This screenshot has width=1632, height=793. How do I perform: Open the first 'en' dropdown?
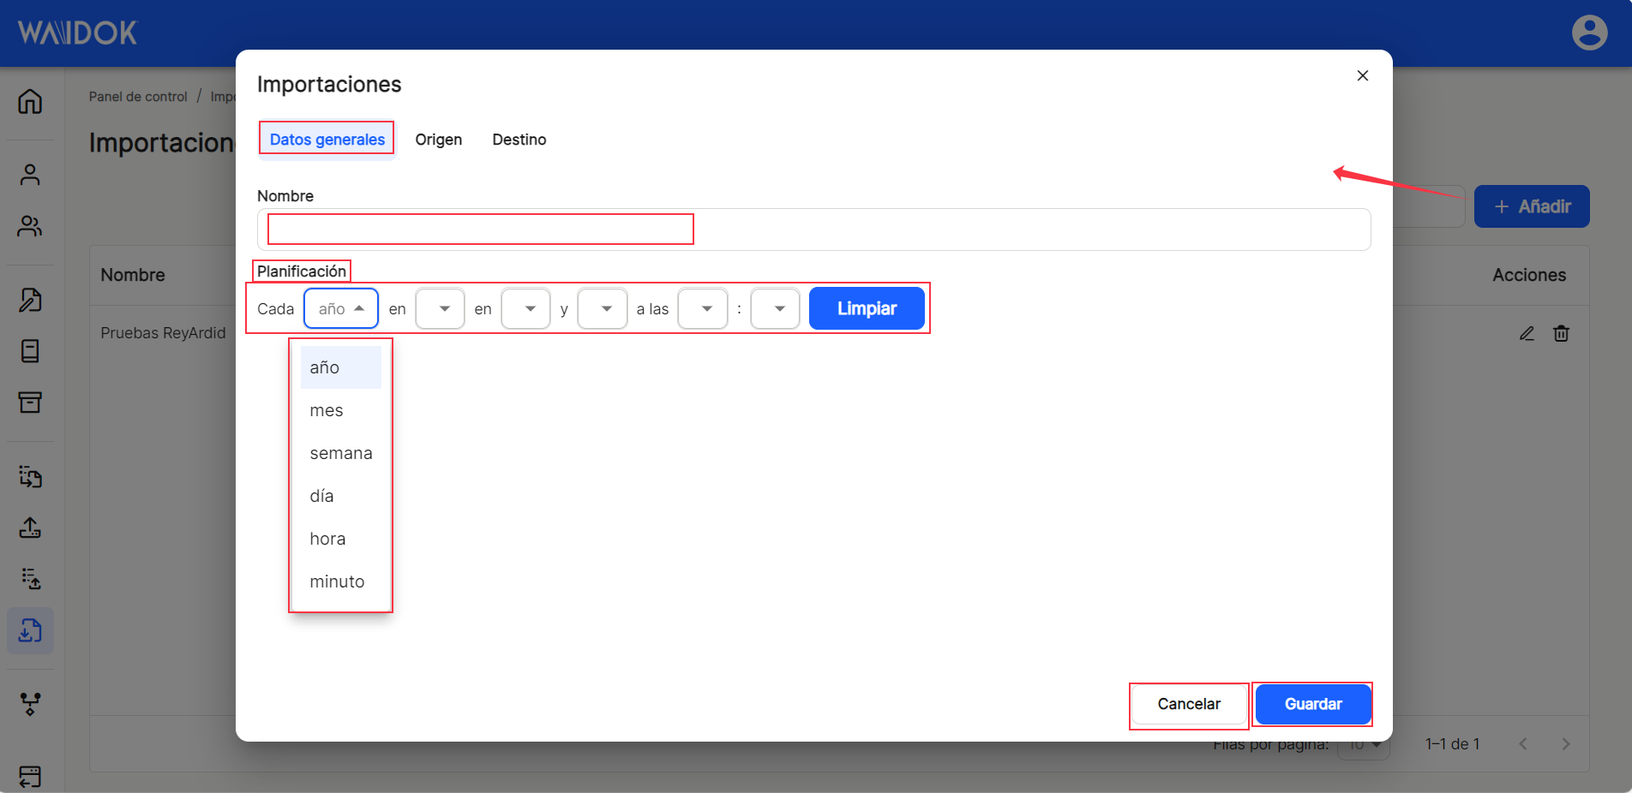[440, 308]
